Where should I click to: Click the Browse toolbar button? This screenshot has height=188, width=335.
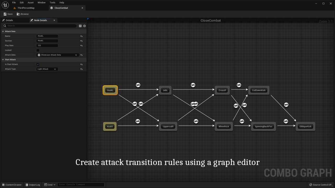point(23,14)
